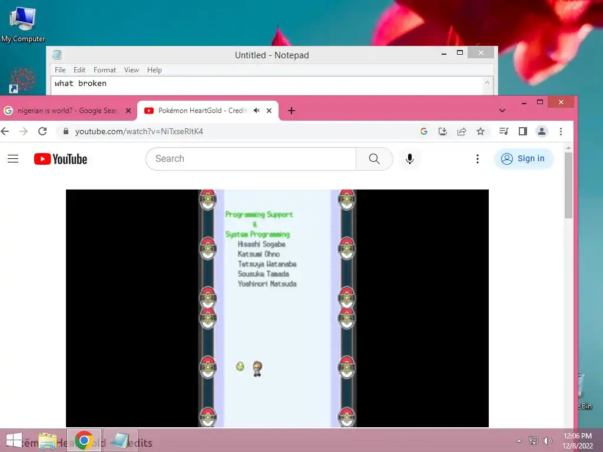Open the volume icon in the system tray

(x=547, y=440)
